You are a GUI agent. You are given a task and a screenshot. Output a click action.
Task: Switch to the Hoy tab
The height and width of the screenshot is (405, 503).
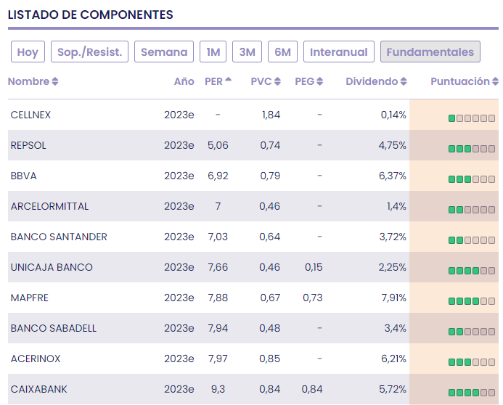coord(28,52)
